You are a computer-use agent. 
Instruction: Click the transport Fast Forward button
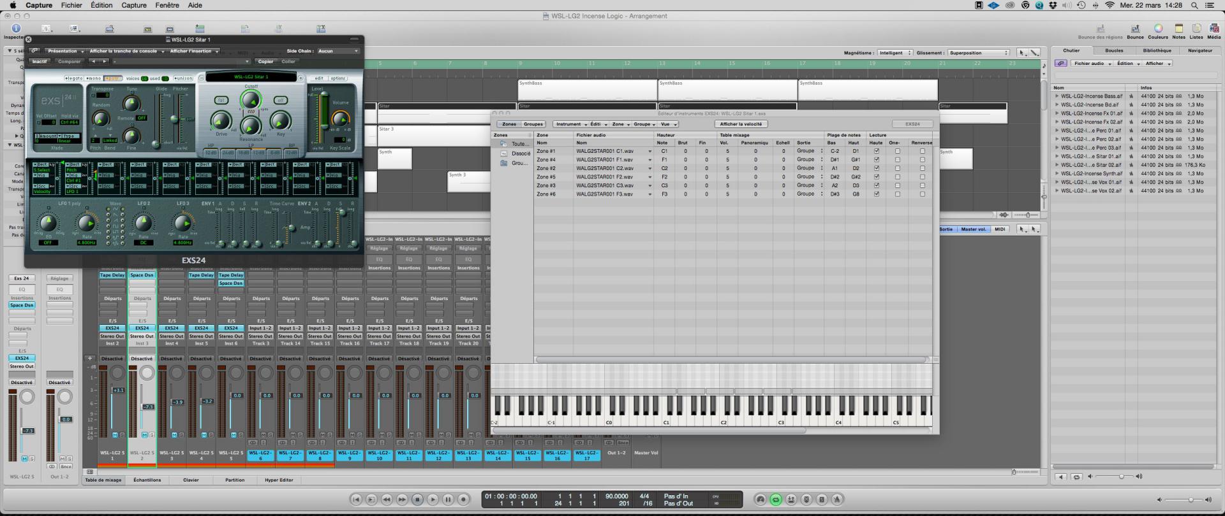(x=402, y=500)
